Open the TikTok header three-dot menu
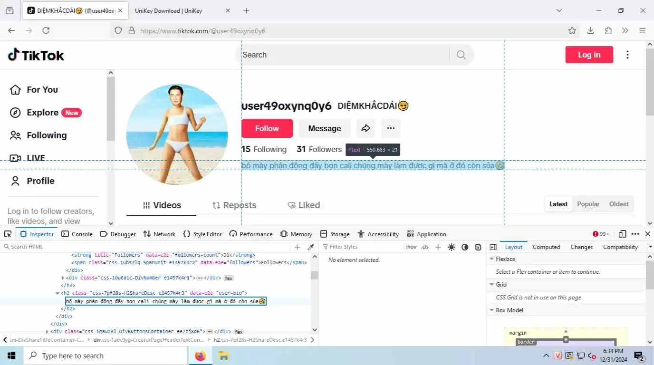 coord(627,55)
